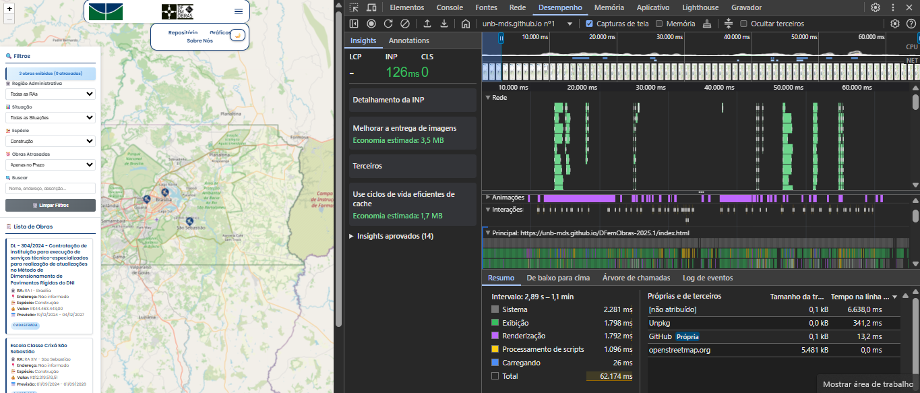
Task: Go to the performance home screen
Action: pyautogui.click(x=466, y=24)
